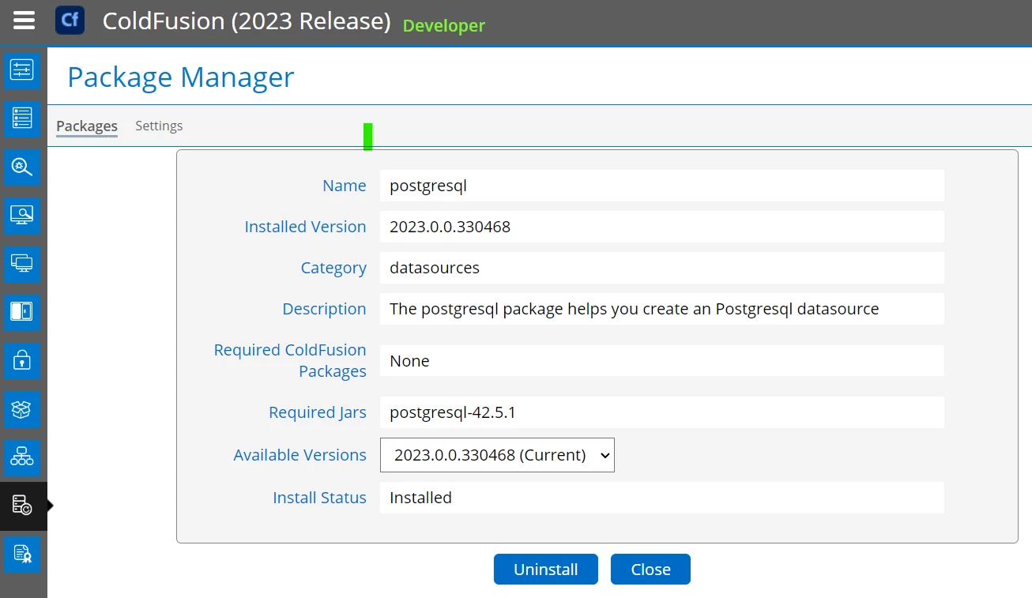Screen dimensions: 1032x598
Task: Click the Name field showing postgresql
Action: (x=662, y=186)
